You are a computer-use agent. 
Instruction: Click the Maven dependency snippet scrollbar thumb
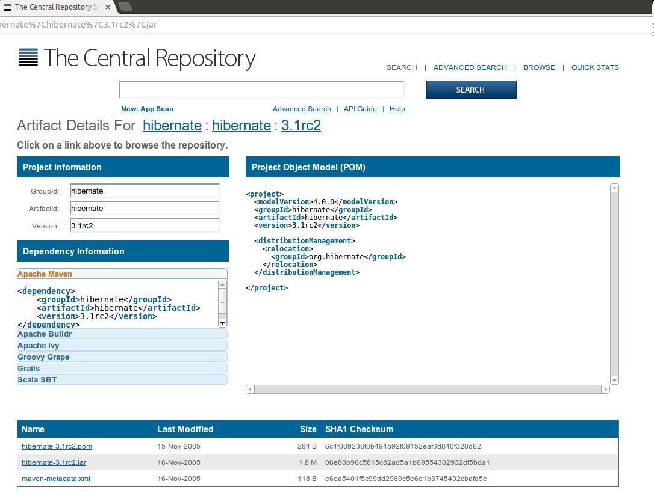point(223,301)
